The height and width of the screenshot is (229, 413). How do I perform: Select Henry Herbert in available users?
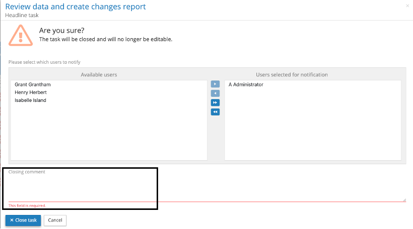(x=31, y=92)
